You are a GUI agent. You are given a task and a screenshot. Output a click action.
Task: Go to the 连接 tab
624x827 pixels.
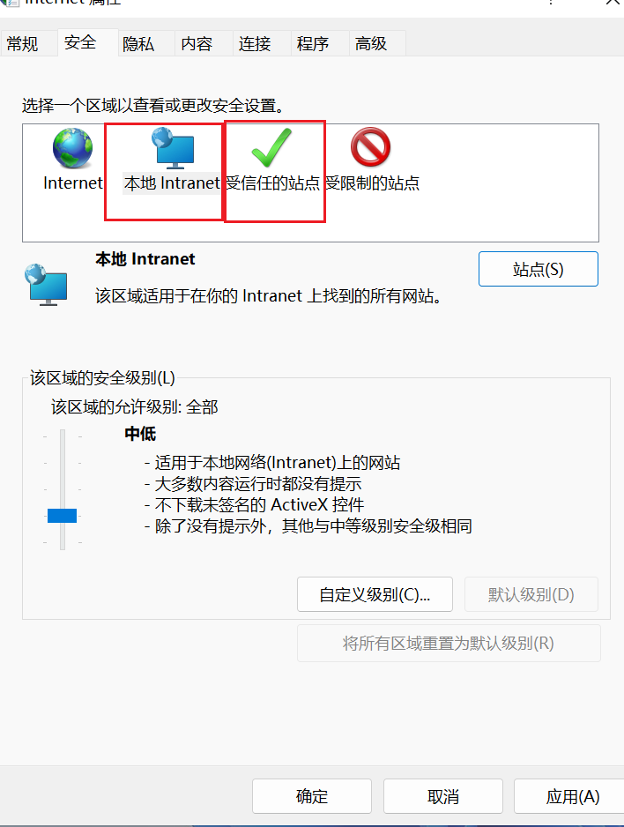(x=255, y=44)
